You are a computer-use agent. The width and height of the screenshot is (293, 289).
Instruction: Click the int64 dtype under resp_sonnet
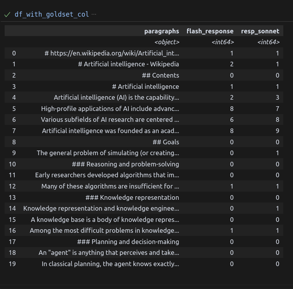pyautogui.click(x=269, y=42)
